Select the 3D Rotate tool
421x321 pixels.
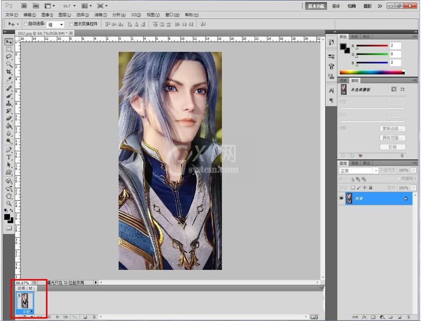point(9,181)
